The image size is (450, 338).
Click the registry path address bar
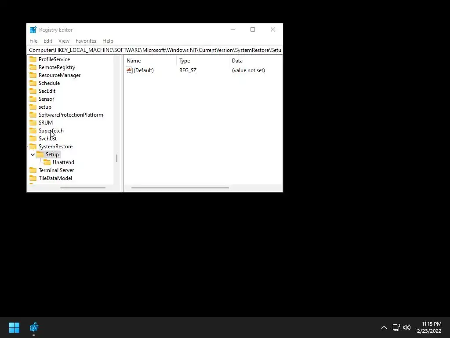click(x=155, y=50)
